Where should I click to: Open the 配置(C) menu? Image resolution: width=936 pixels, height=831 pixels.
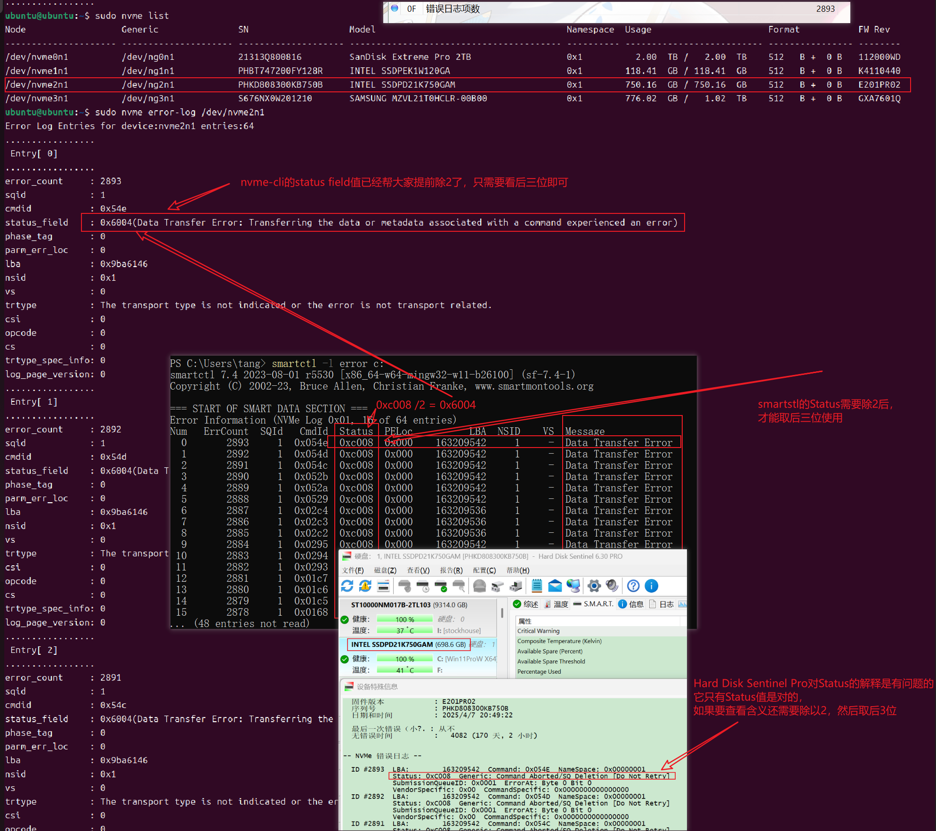pos(484,570)
